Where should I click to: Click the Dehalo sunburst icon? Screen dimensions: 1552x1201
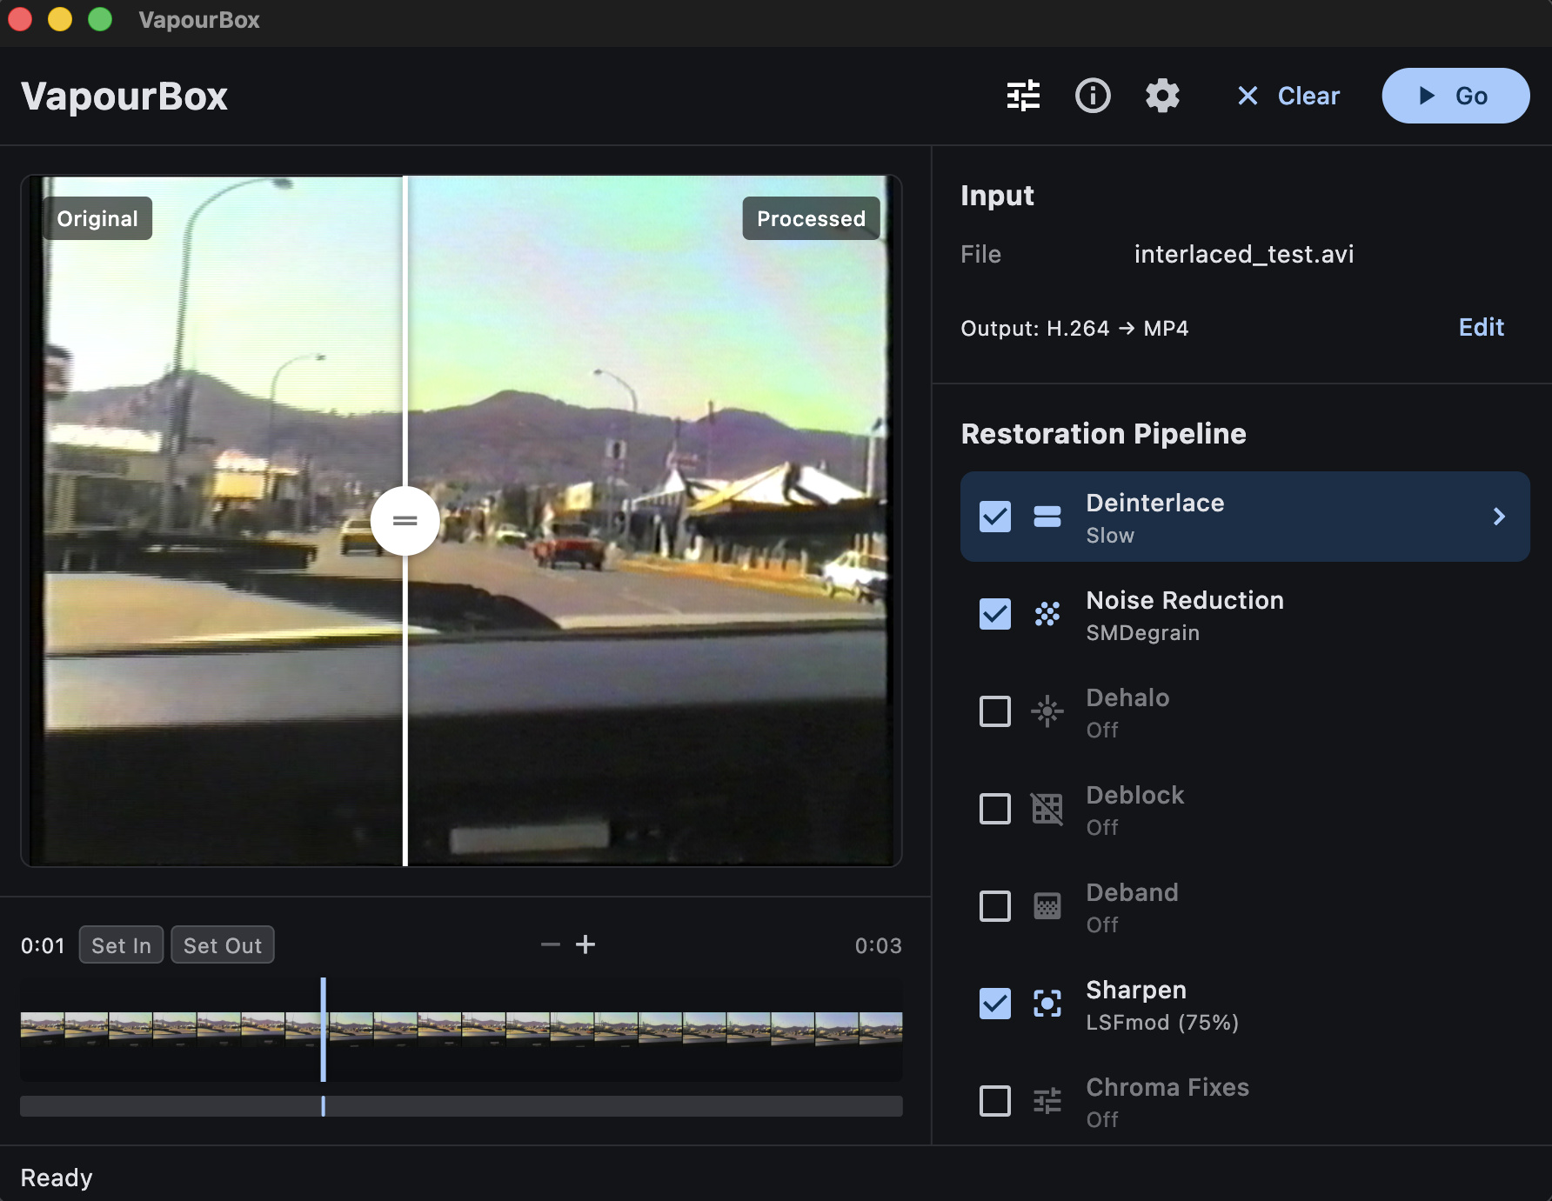point(1047,711)
